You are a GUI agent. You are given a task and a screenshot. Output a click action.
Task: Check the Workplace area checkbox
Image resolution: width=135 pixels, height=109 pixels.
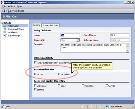[35, 86]
